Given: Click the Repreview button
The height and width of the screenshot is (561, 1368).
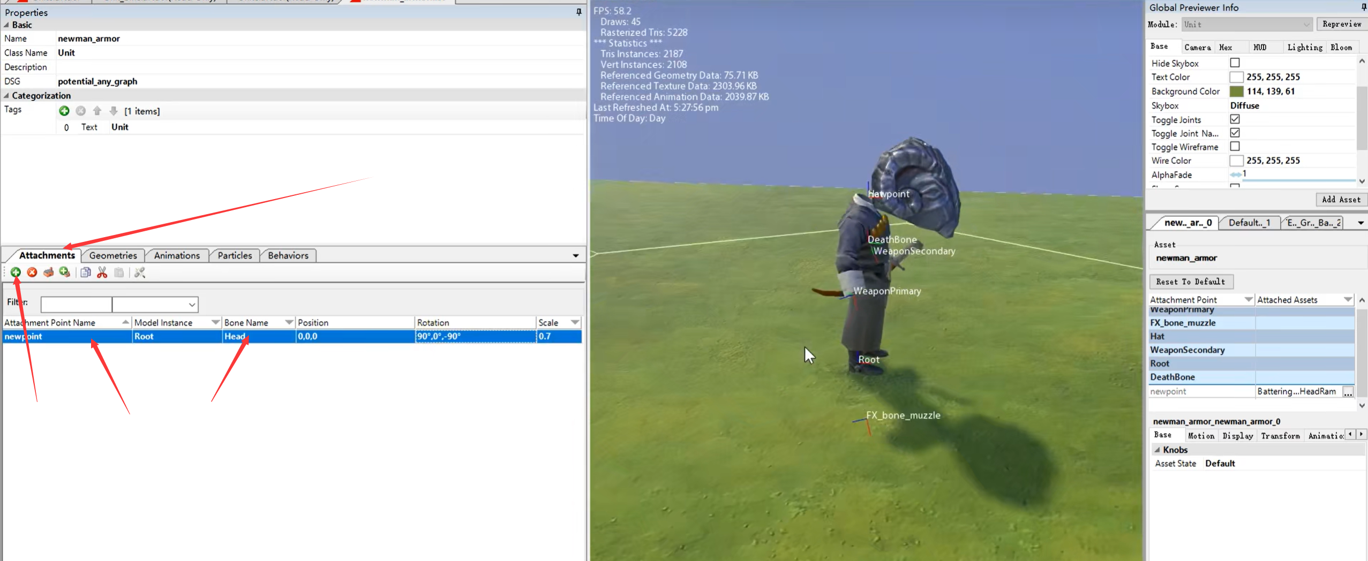Looking at the screenshot, I should click(1341, 24).
